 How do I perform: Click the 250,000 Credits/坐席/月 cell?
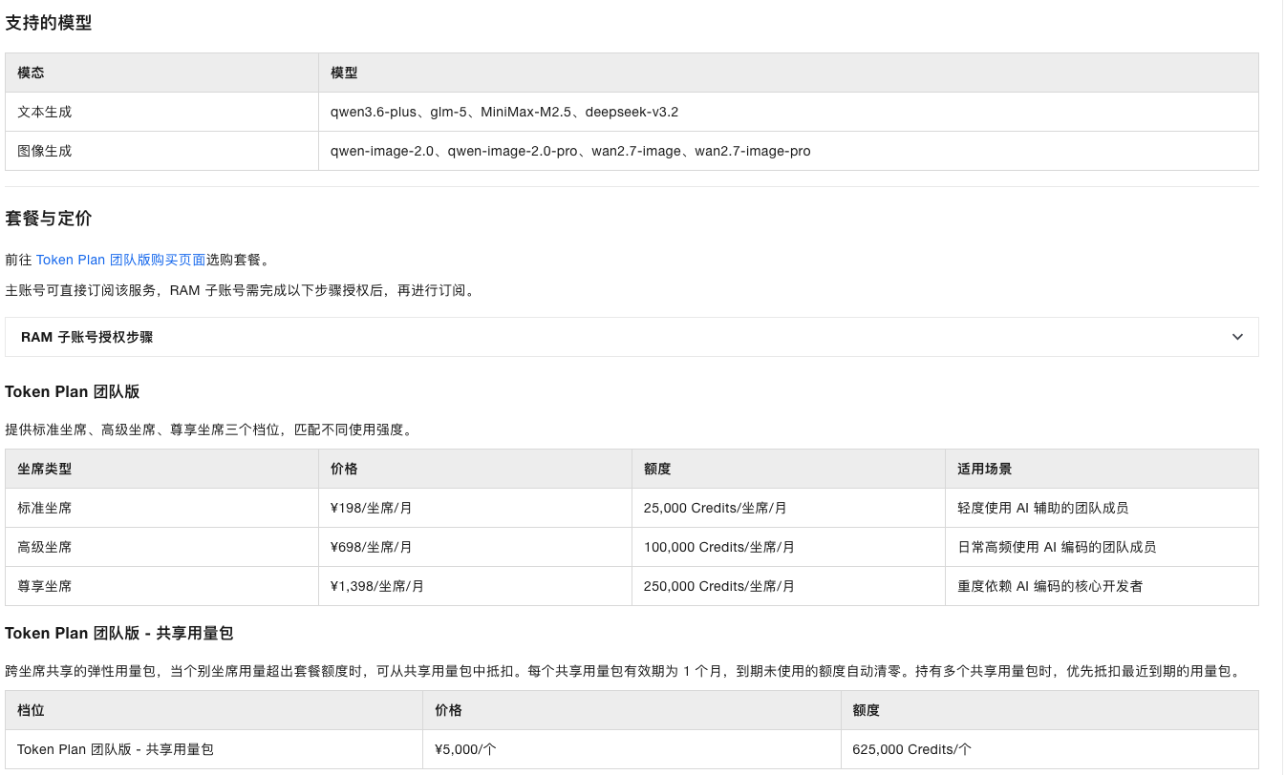coord(788,586)
